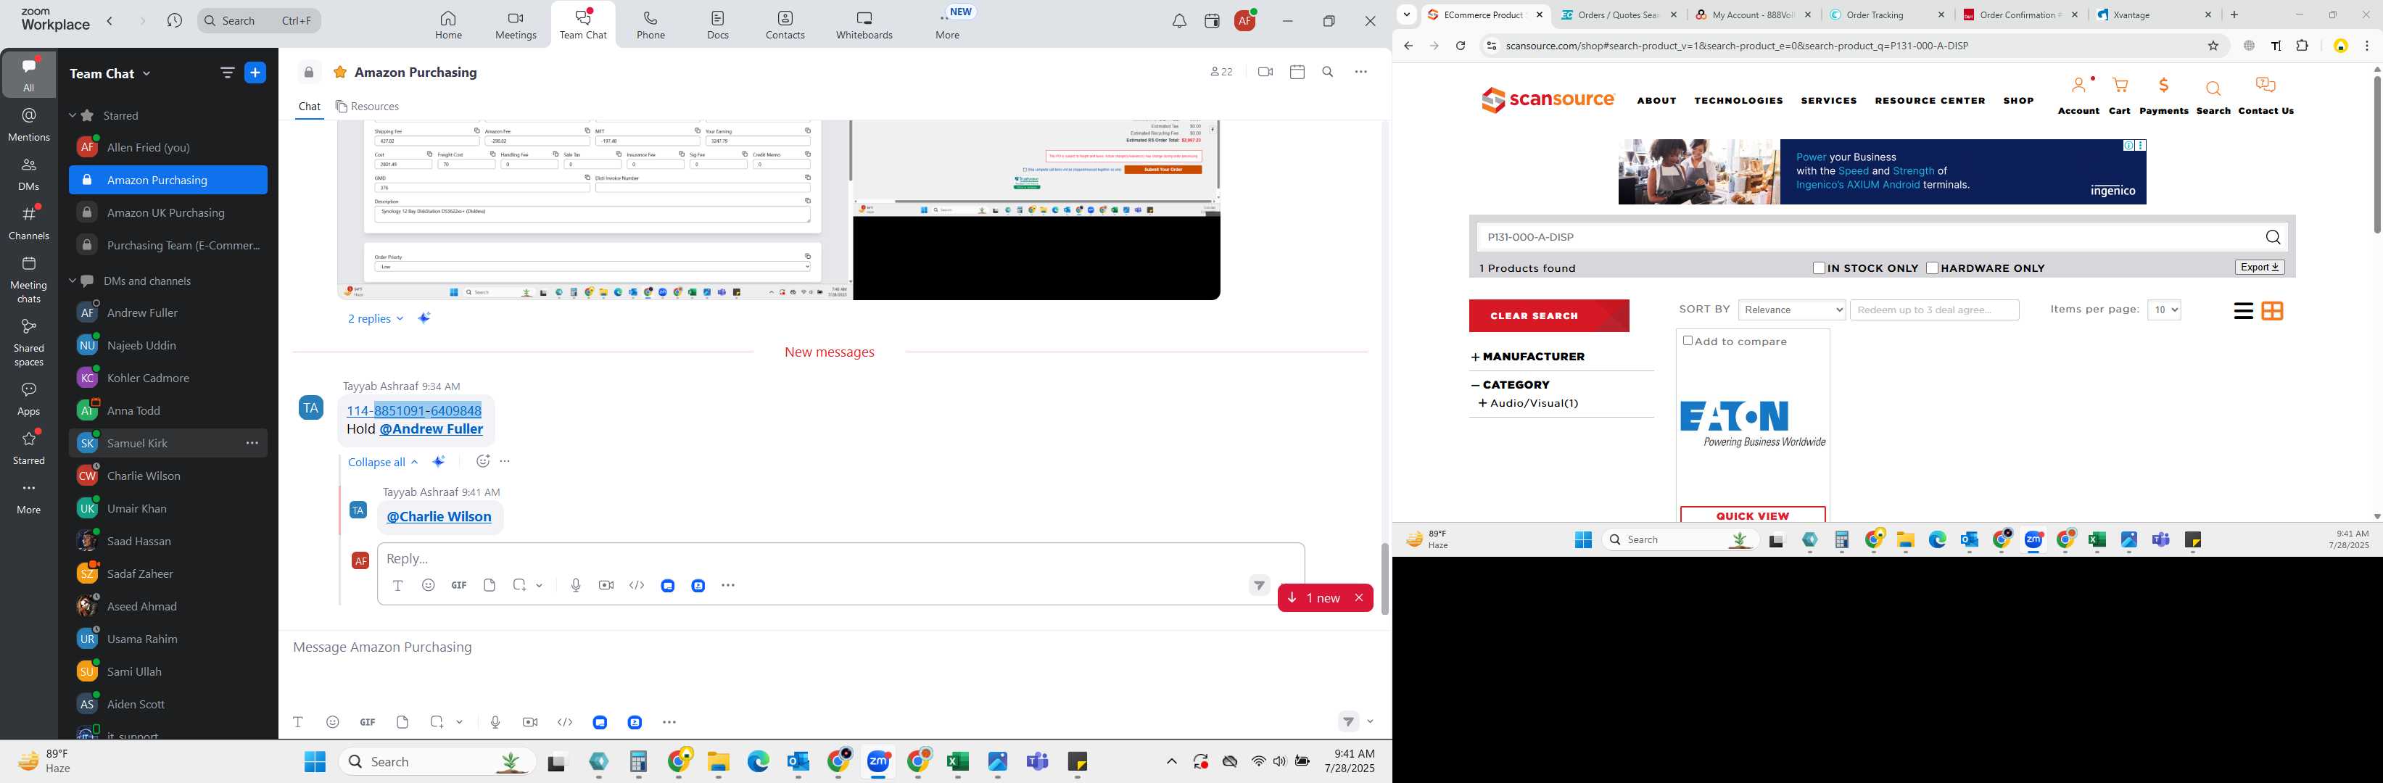The image size is (2383, 783).
Task: Bookmark page with Chrome star icon
Action: [x=2213, y=46]
